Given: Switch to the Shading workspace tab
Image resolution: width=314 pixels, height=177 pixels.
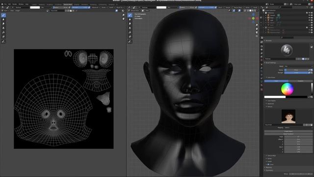Looking at the screenshot, I should (x=77, y=4).
